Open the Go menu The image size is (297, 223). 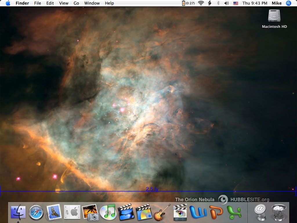[x=76, y=3]
